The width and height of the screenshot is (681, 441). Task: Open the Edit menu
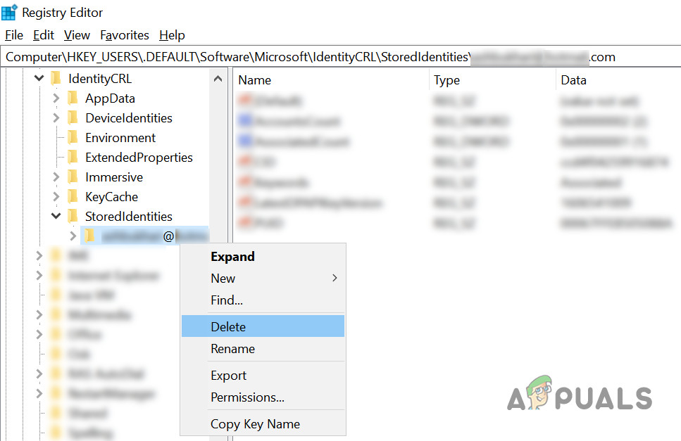pos(44,35)
